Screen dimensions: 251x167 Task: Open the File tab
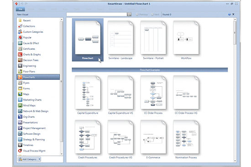point(21,9)
